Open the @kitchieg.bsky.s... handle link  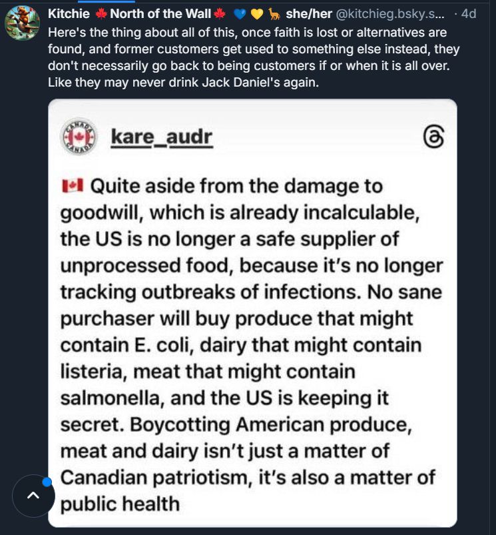pyautogui.click(x=390, y=14)
